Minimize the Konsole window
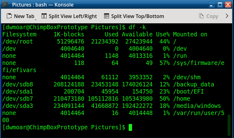 [x=212, y=5]
